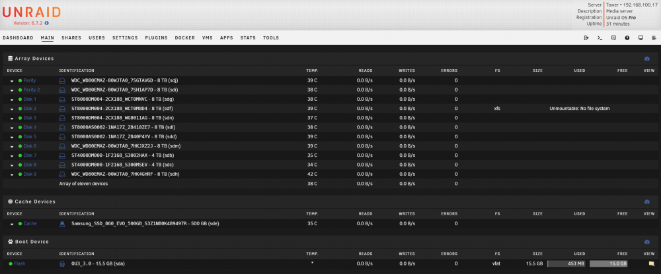Click the info icon next to Version 6.7.2
The width and height of the screenshot is (661, 274).
[x=47, y=24]
